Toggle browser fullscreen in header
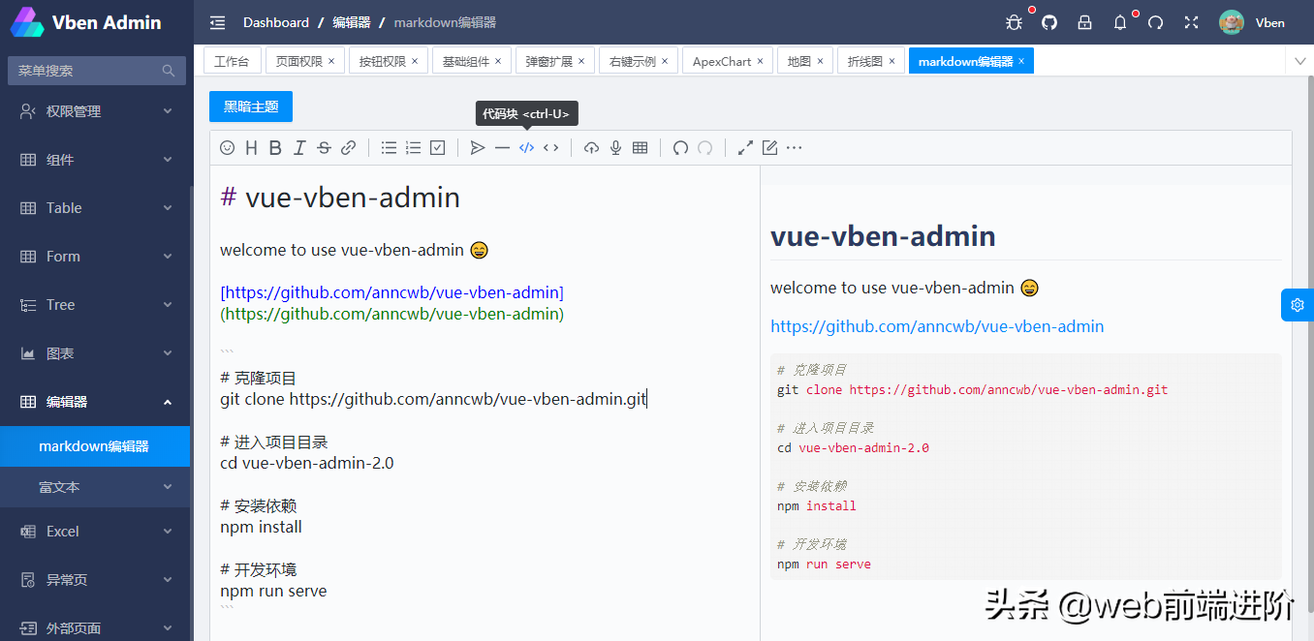The image size is (1314, 641). tap(1191, 22)
